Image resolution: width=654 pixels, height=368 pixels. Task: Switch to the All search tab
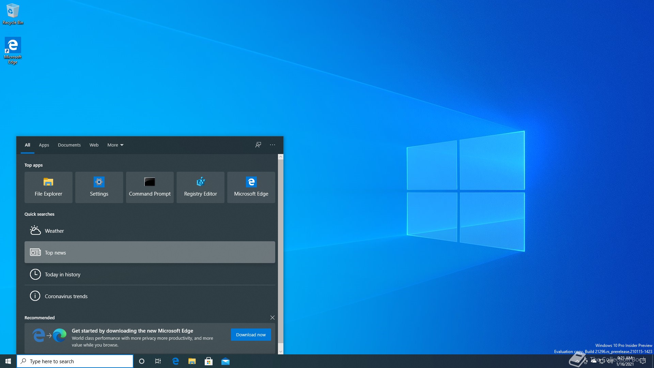click(28, 145)
